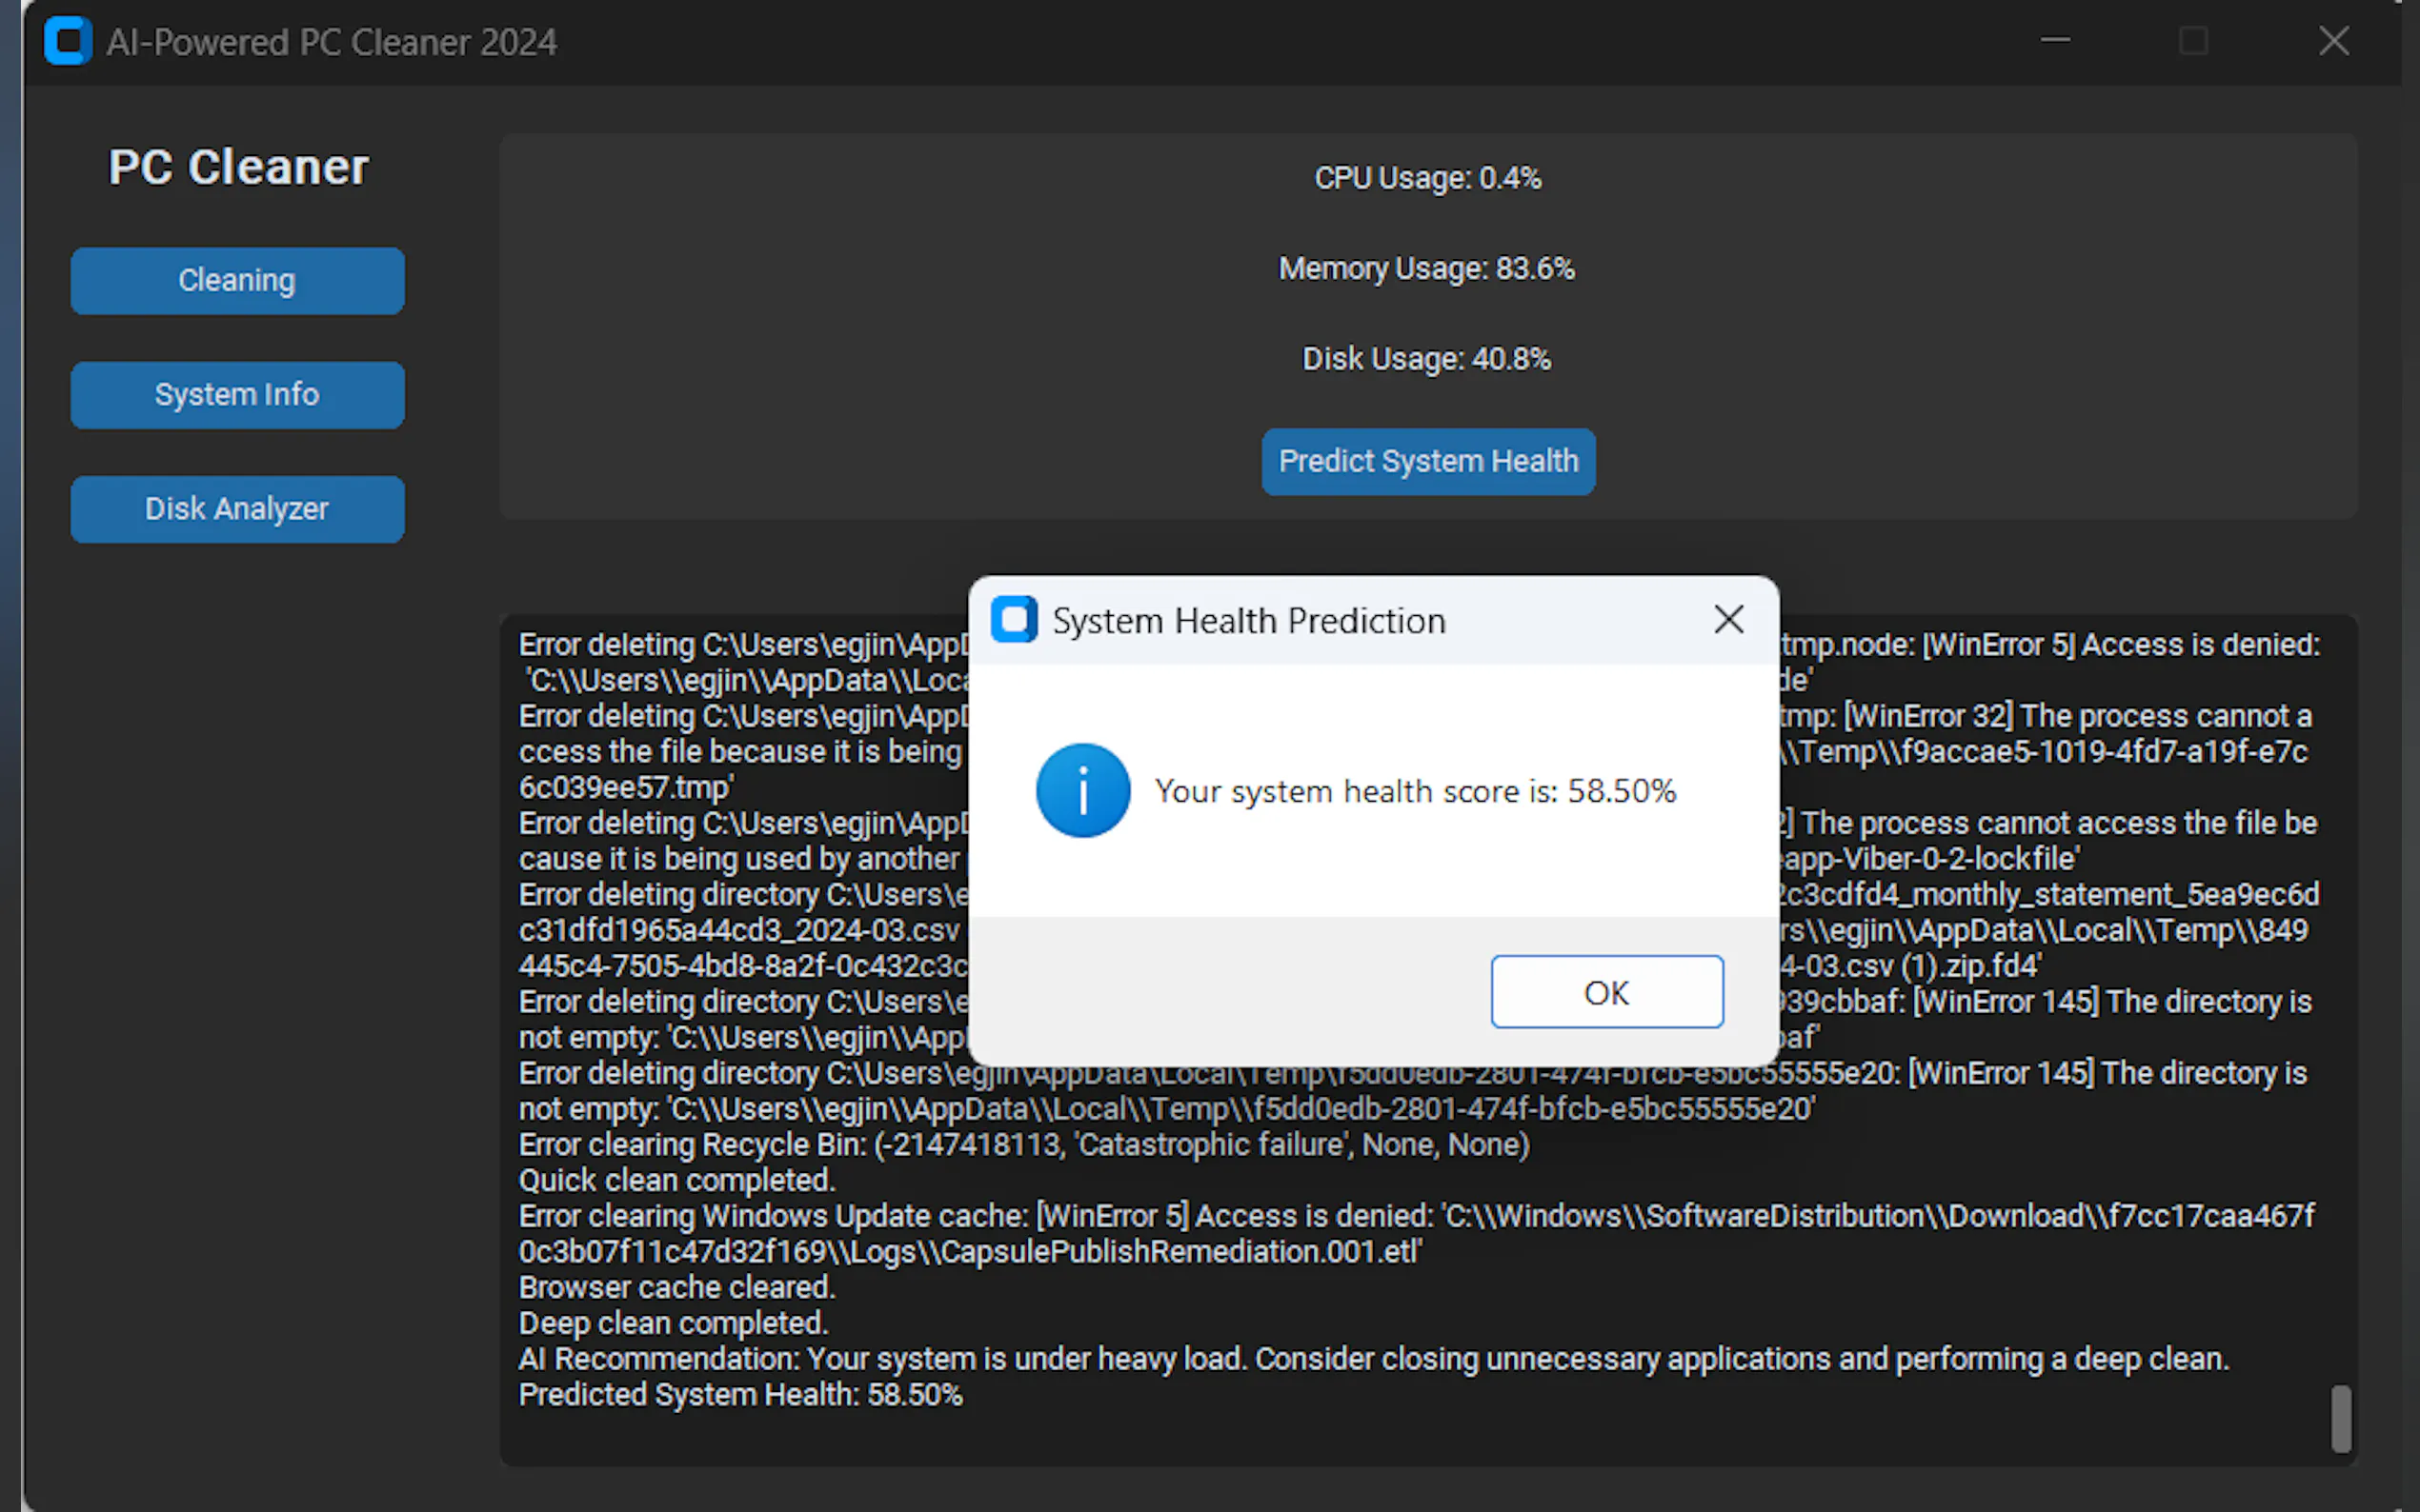Click Predict System Health
Image resolution: width=2420 pixels, height=1512 pixels.
coord(1427,461)
